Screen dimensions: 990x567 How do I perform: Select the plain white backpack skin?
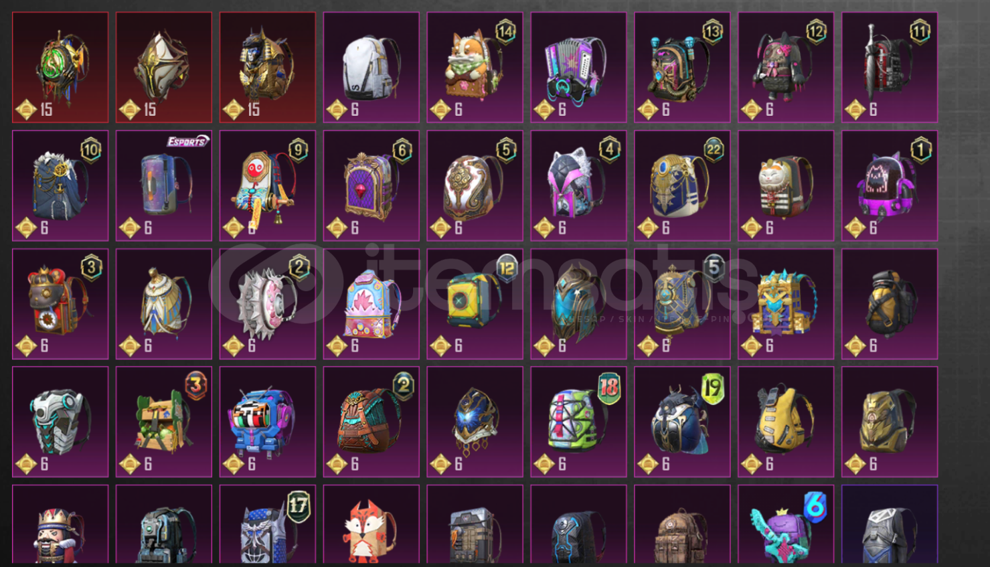tap(371, 67)
